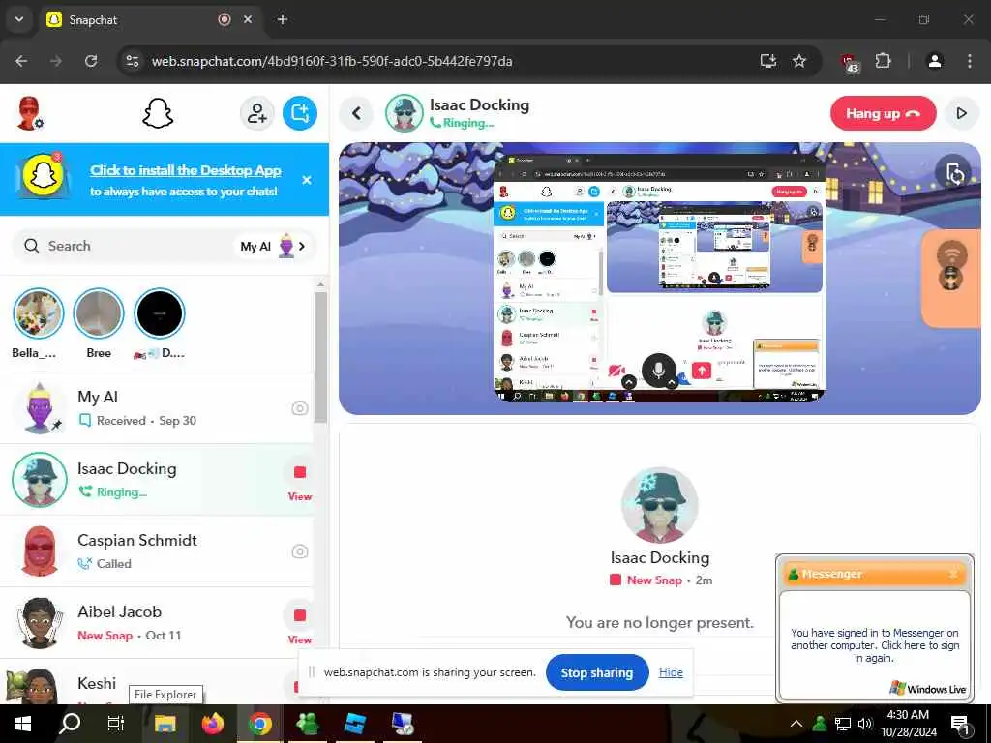Toggle the microphone mute button

[658, 370]
